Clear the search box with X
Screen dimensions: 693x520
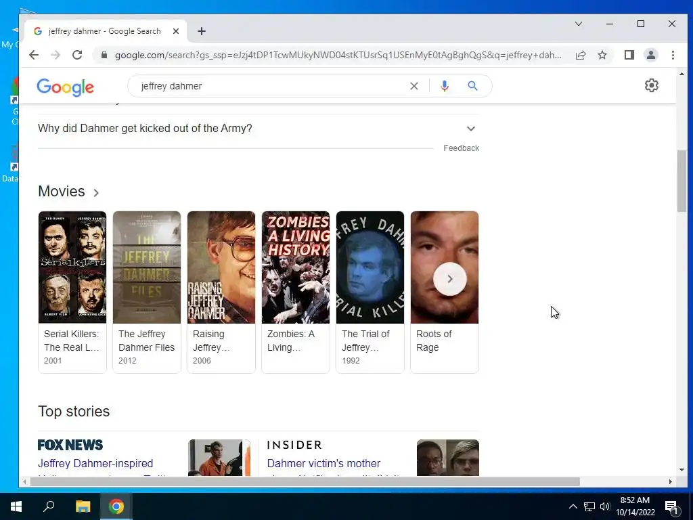point(414,86)
